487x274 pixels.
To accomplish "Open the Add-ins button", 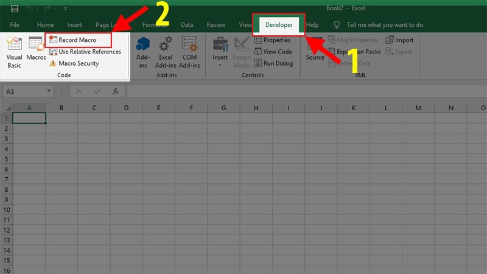I will [143, 52].
